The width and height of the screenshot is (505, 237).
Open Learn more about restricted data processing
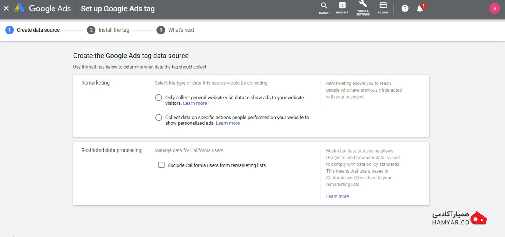tap(337, 196)
